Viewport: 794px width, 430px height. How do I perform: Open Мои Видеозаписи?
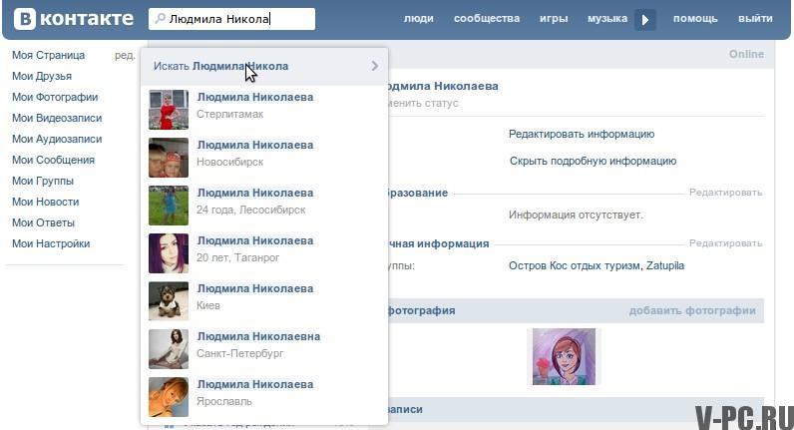(x=57, y=118)
